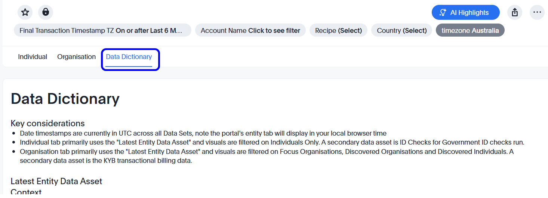Click the Key considerations subheading
Screen dimensions: 548x198
(47, 123)
